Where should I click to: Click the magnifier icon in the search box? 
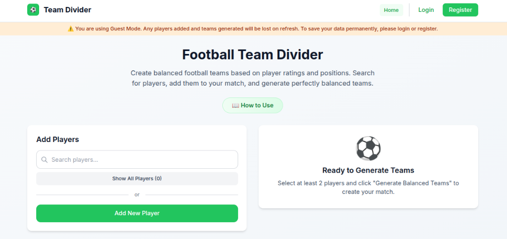pos(45,160)
